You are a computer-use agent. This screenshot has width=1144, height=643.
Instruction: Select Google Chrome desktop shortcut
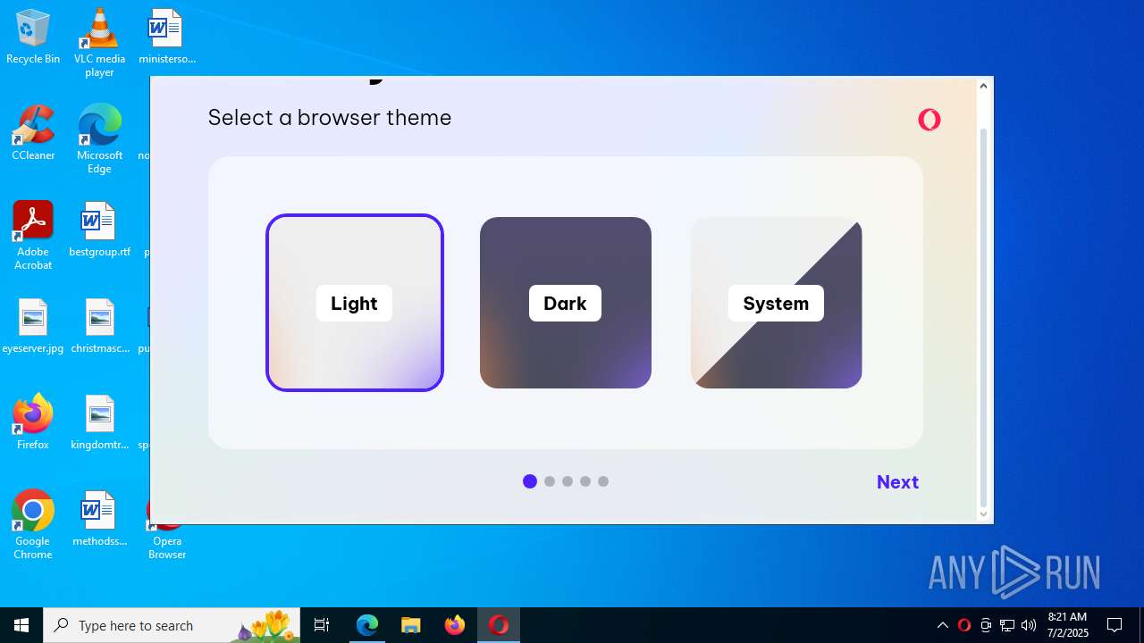click(33, 524)
